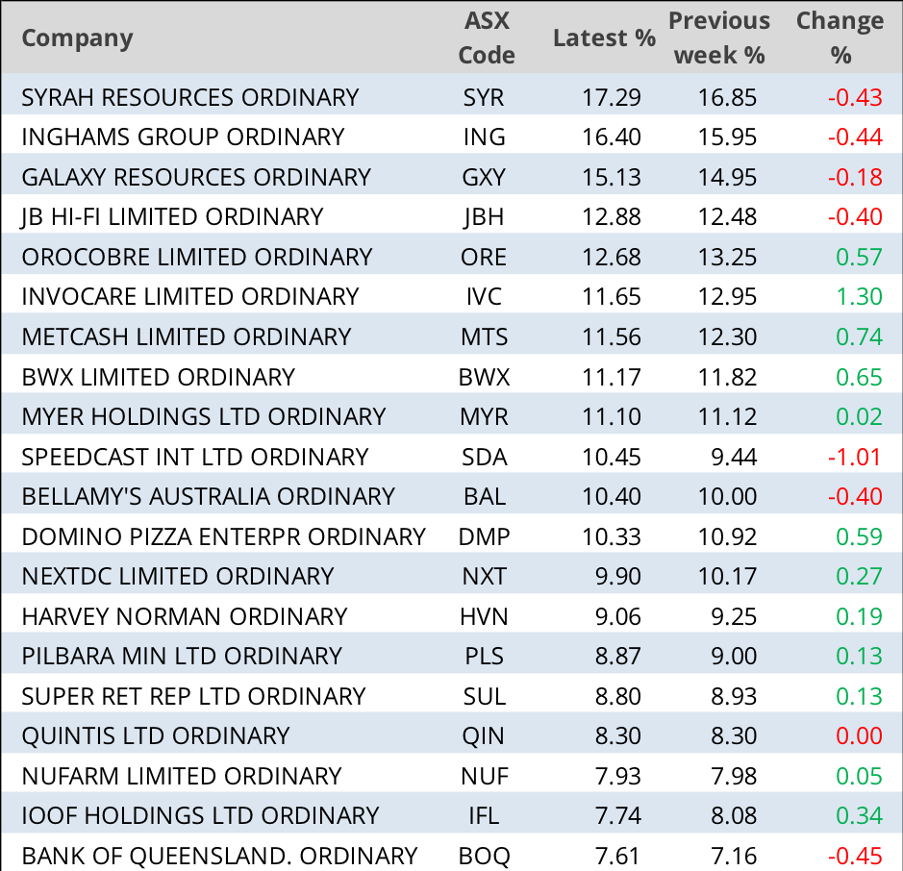Click Syrah's latest value 17.29
The image size is (903, 871).
611,97
